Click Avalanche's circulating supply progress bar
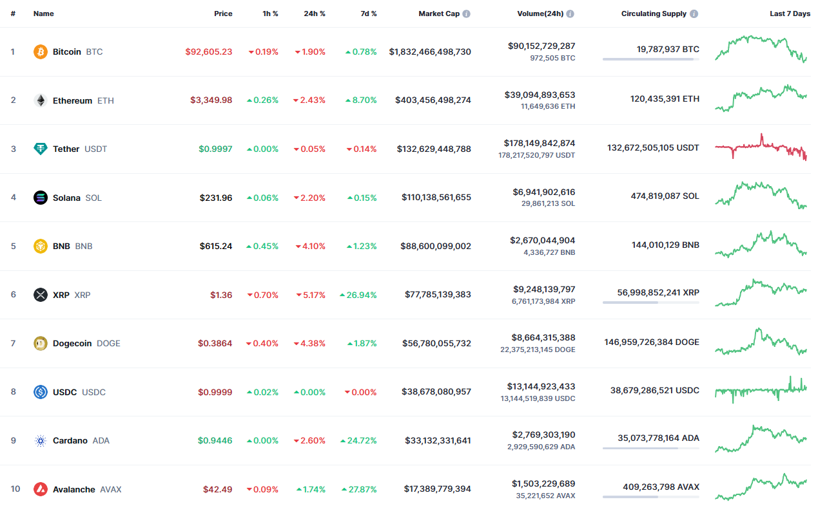This screenshot has height=513, width=818. 651,497
